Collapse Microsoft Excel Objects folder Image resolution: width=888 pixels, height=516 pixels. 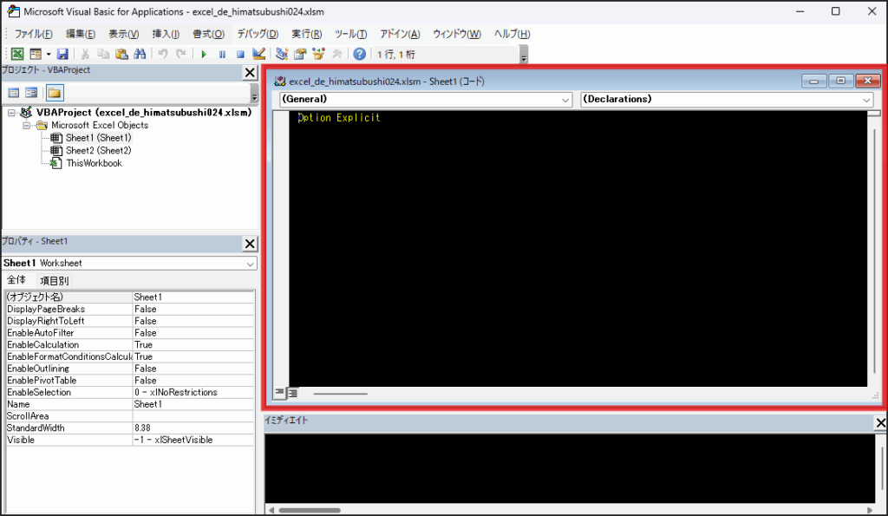point(26,125)
